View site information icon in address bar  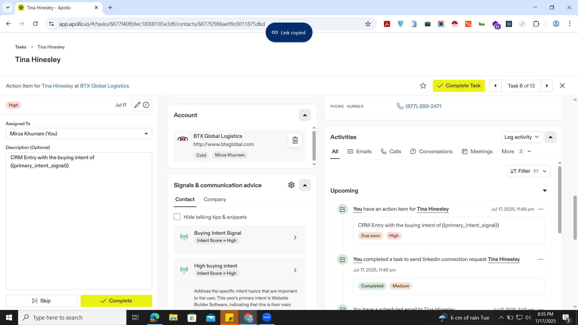pyautogui.click(x=51, y=24)
